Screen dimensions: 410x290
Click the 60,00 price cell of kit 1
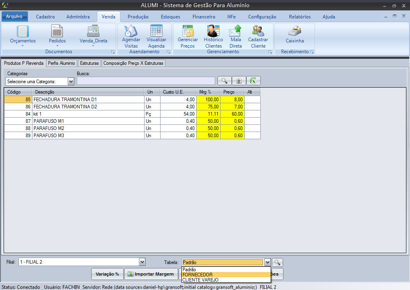[232, 114]
